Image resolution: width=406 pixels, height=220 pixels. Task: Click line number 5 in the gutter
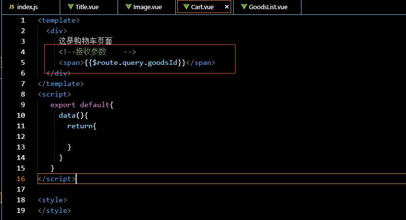point(23,63)
